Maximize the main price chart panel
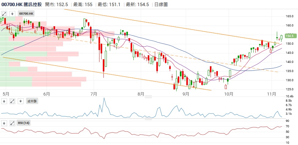Image resolution: width=298 pixels, height=145 pixels. click(x=4, y=14)
